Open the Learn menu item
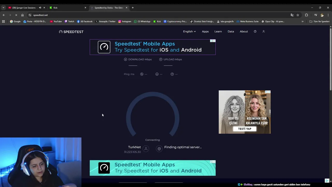 [218, 31]
